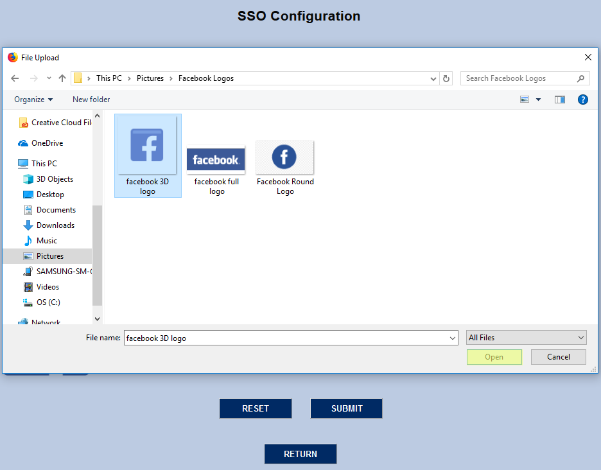Open the Downloads folder
Screen dimensions: 601x470
tap(55, 225)
